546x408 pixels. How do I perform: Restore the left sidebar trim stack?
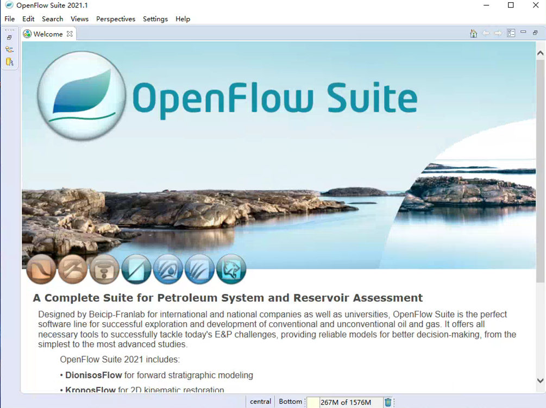(x=9, y=37)
